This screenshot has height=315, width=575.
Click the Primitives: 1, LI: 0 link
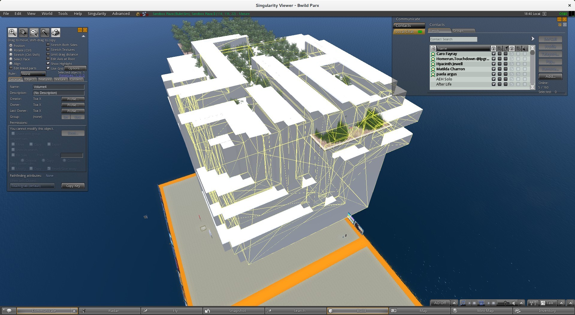72,75
